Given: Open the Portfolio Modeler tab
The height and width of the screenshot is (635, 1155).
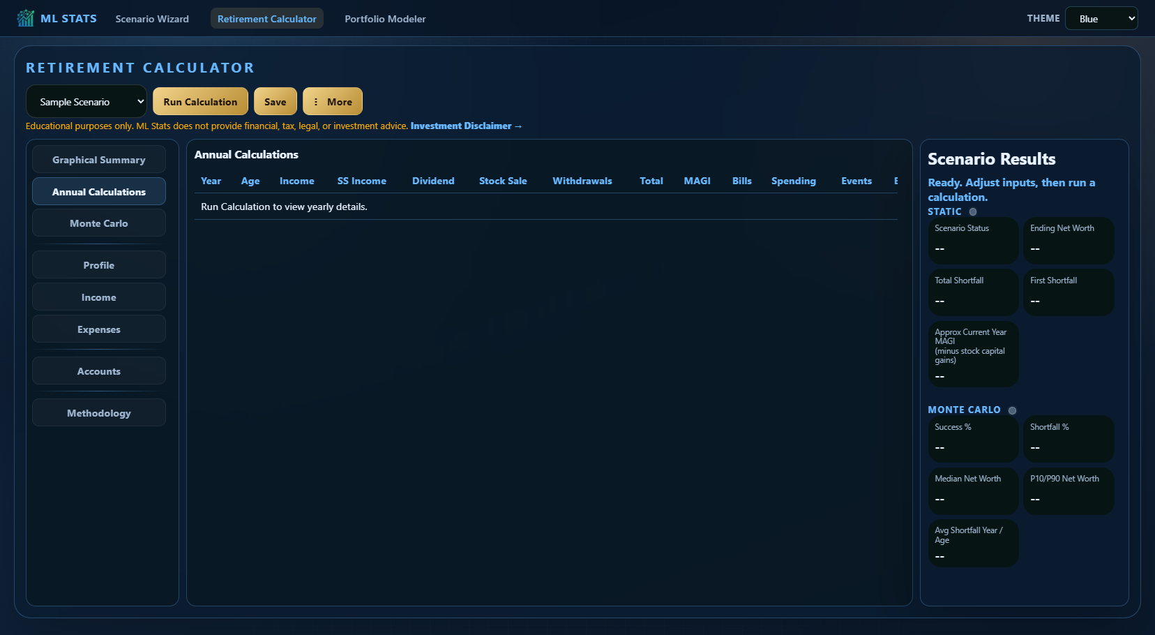Looking at the screenshot, I should 385,19.
